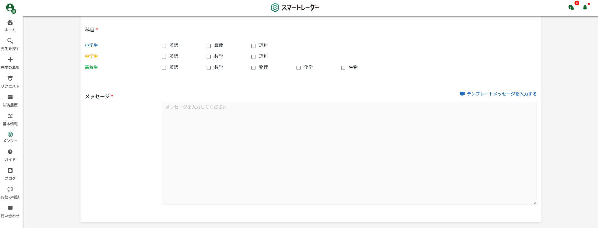Open 基本情報 sliders icon
This screenshot has width=598, height=228.
coord(10,116)
